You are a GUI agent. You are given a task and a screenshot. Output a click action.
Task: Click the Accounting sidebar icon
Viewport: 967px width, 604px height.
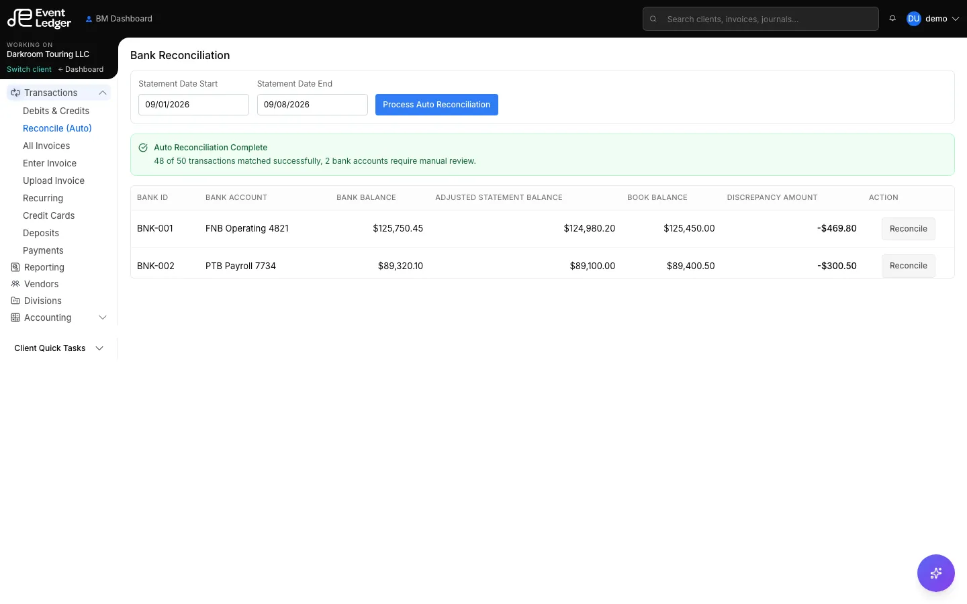(15, 317)
